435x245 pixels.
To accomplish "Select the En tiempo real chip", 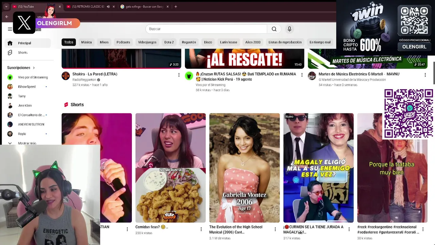I will (320, 42).
